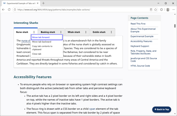Click the Back to Top button
Image resolution: width=177 pixels, height=116 pixels.
162,109
